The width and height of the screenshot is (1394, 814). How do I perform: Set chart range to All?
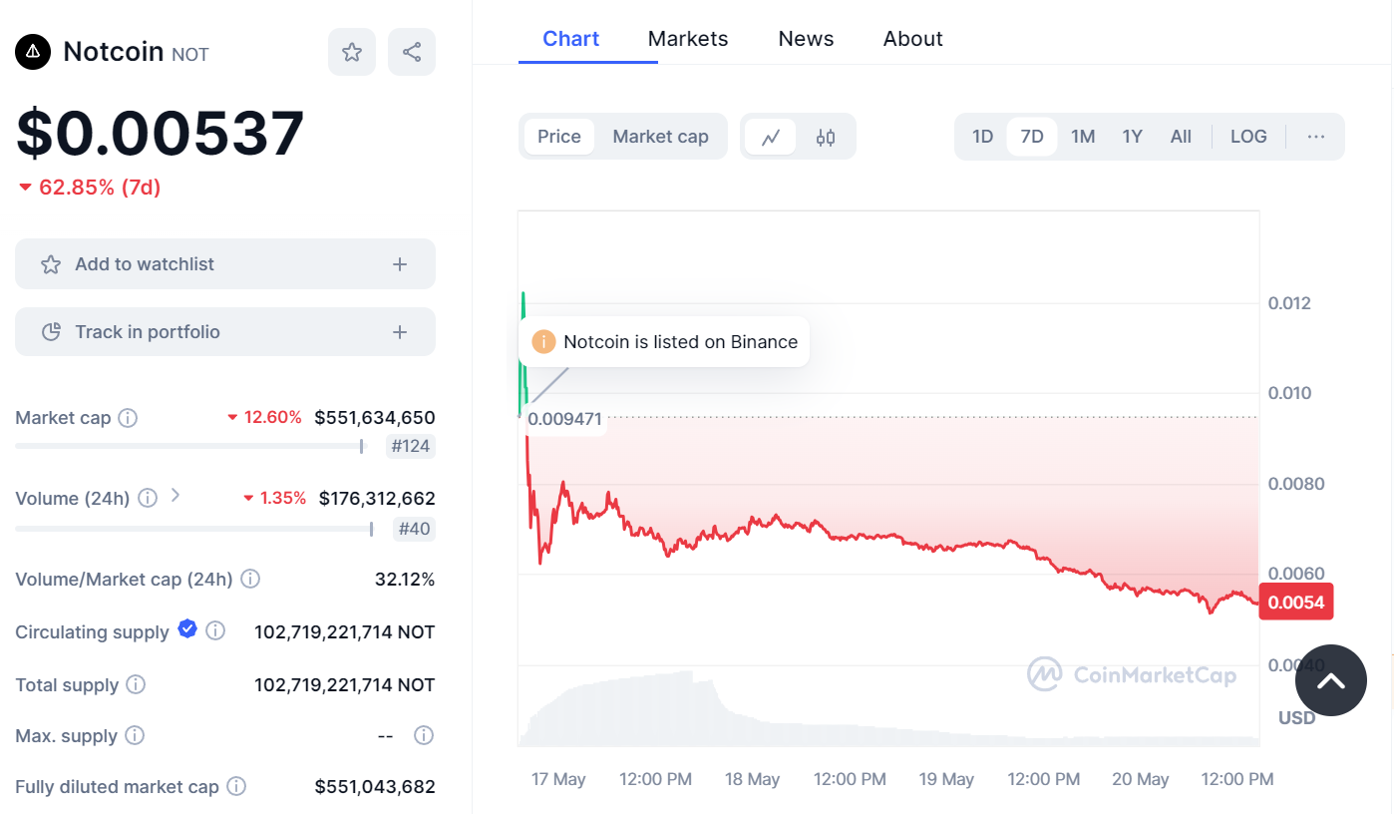1181,137
